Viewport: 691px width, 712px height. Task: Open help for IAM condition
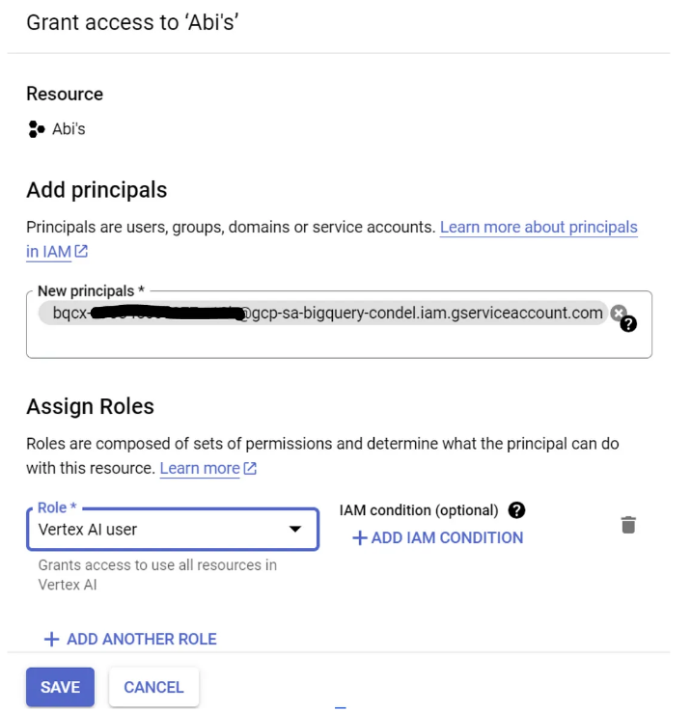517,510
